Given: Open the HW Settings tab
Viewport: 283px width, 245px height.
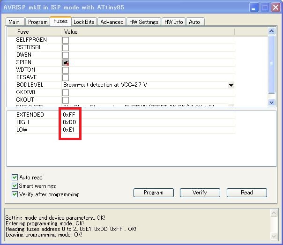Looking at the screenshot, I should pyautogui.click(x=144, y=22).
